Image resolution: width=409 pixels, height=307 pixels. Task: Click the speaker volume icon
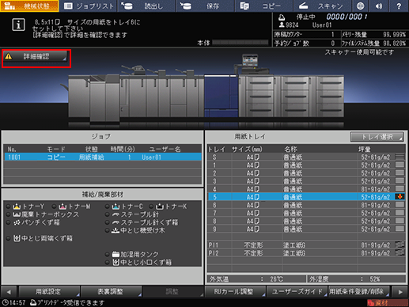tap(379, 6)
